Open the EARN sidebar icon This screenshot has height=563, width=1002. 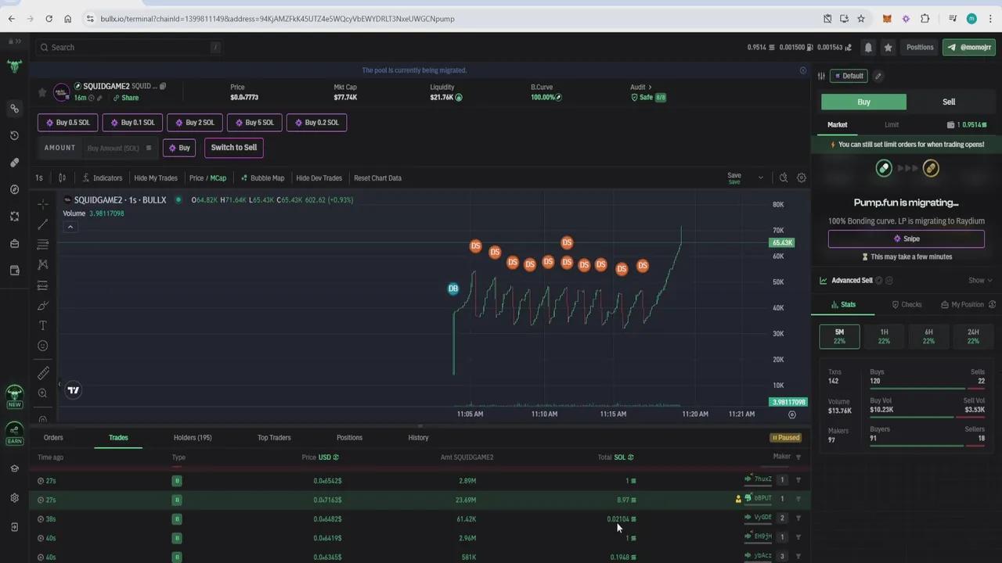click(14, 433)
